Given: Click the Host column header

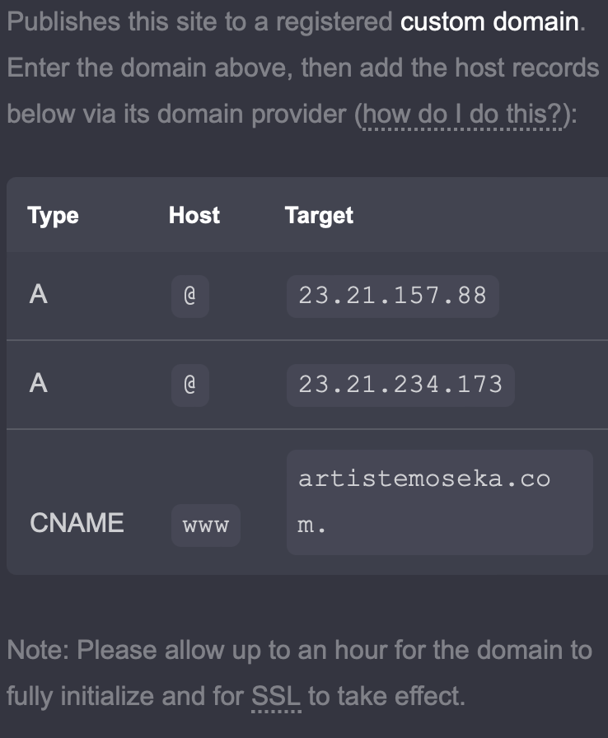Looking at the screenshot, I should click(x=194, y=216).
